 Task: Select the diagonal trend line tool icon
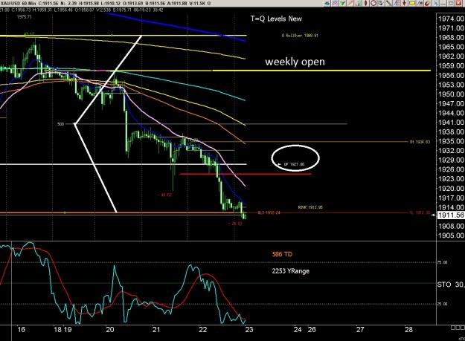(x=389, y=3)
